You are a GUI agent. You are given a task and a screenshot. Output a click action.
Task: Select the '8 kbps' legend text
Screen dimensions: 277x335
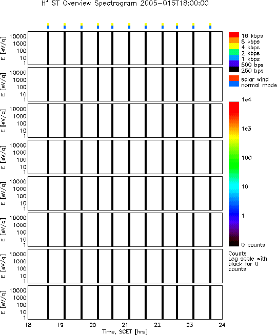click(250, 41)
